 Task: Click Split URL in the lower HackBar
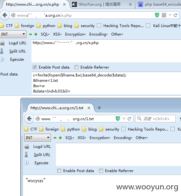click(x=42, y=155)
